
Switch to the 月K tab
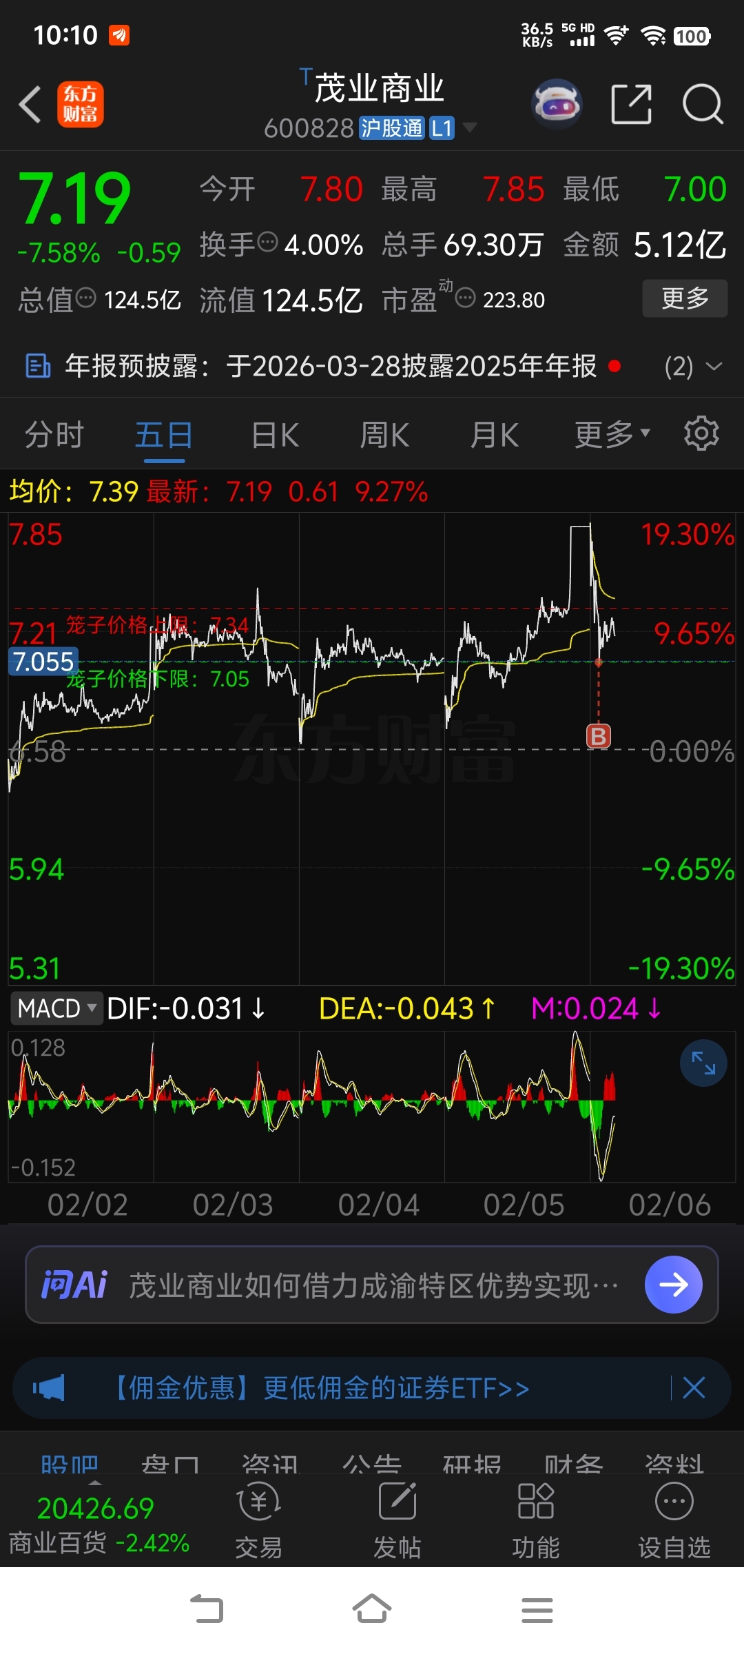point(494,436)
